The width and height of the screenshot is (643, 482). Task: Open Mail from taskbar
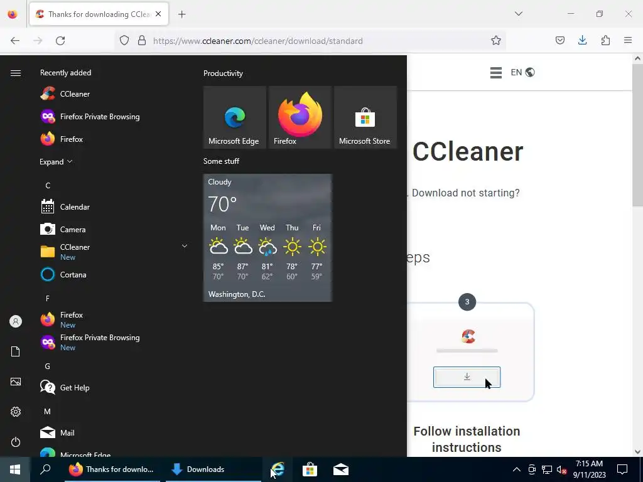pos(341,469)
